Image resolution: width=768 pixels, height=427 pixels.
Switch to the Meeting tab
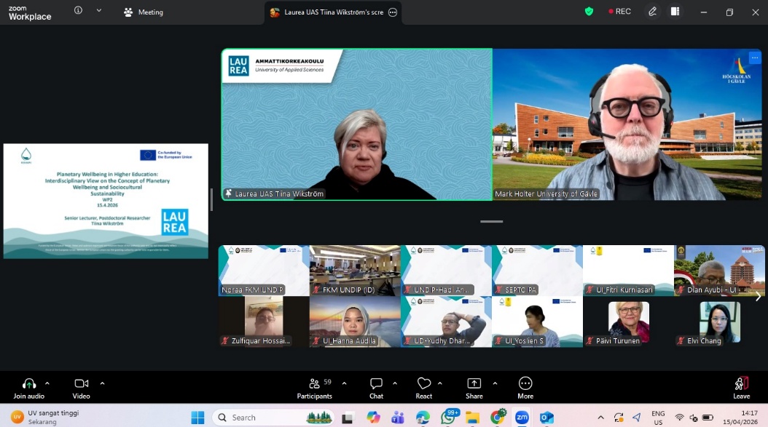click(144, 12)
